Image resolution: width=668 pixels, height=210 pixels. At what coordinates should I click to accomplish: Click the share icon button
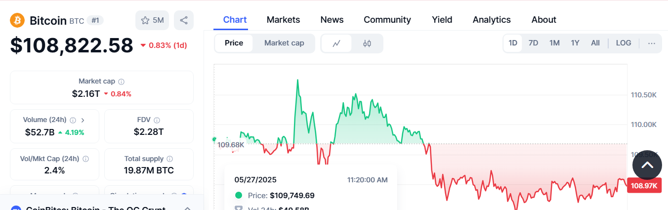click(184, 20)
